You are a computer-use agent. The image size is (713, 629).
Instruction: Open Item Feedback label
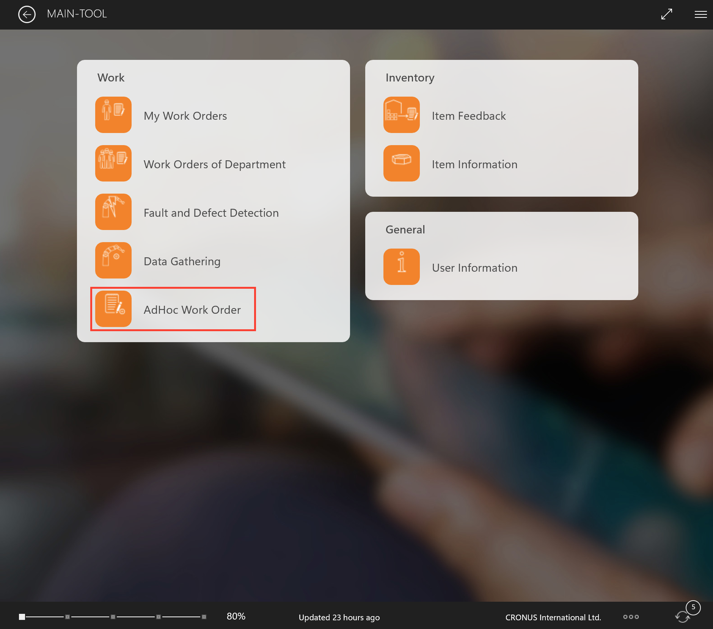coord(469,116)
